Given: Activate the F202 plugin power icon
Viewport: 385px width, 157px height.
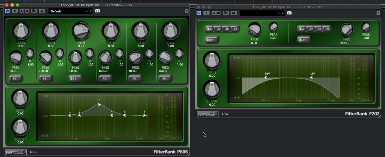Looking at the screenshot, I should [x=199, y=13].
